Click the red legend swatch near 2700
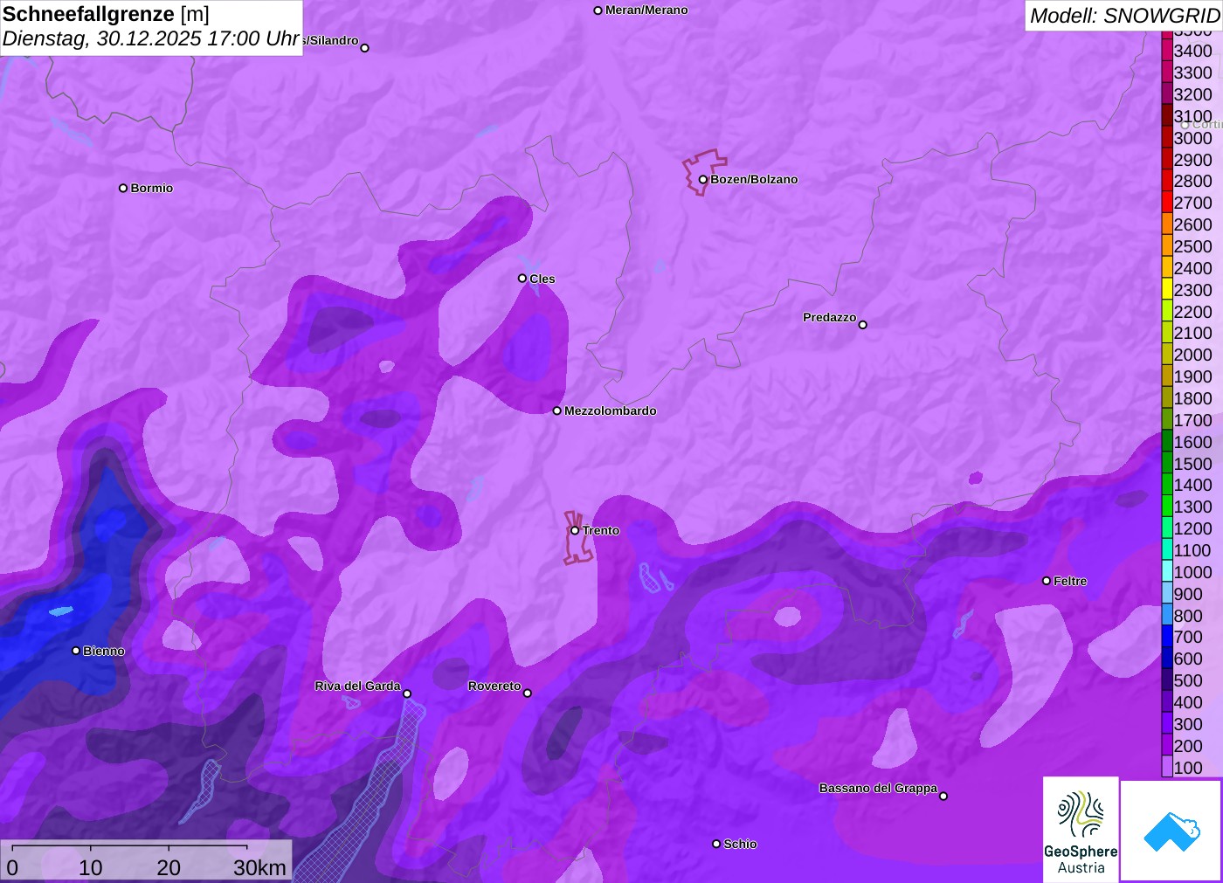The height and width of the screenshot is (883, 1223). tap(1167, 203)
